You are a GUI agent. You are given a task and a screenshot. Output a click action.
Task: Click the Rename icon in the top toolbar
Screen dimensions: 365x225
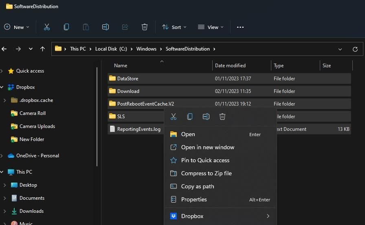[x=106, y=27]
